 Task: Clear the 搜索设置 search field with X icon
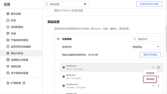[85, 4]
